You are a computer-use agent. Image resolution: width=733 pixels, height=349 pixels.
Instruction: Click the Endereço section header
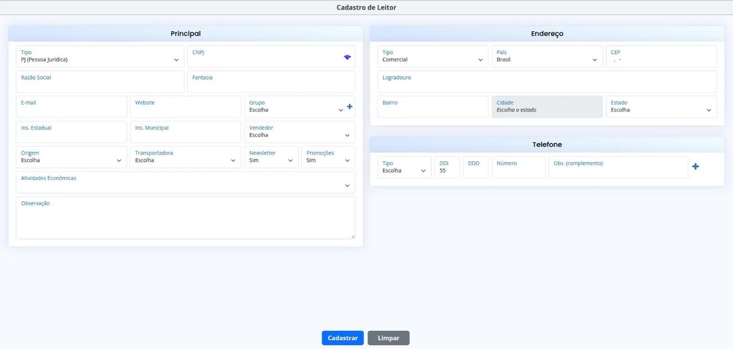[x=547, y=33]
